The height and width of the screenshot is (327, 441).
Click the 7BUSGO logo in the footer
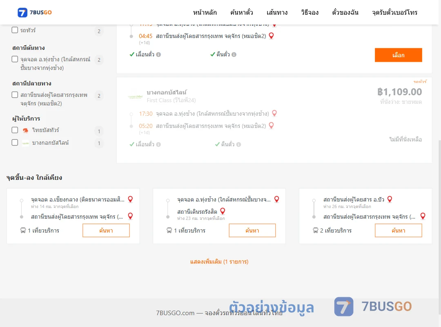pyautogui.click(x=373, y=307)
